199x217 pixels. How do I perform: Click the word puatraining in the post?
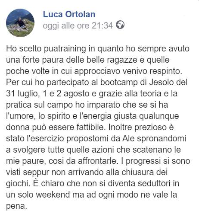tap(65, 49)
